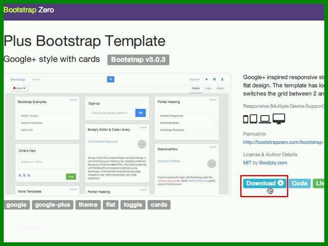Click the Bootstrap Zero logo in header
The width and height of the screenshot is (328, 246).
29,10
